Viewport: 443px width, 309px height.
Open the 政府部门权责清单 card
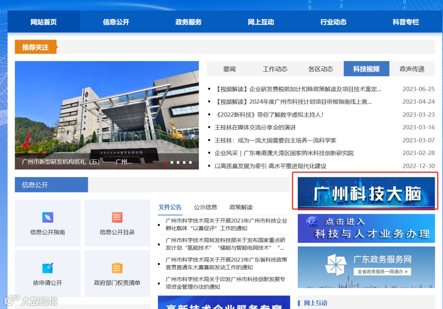(117, 273)
